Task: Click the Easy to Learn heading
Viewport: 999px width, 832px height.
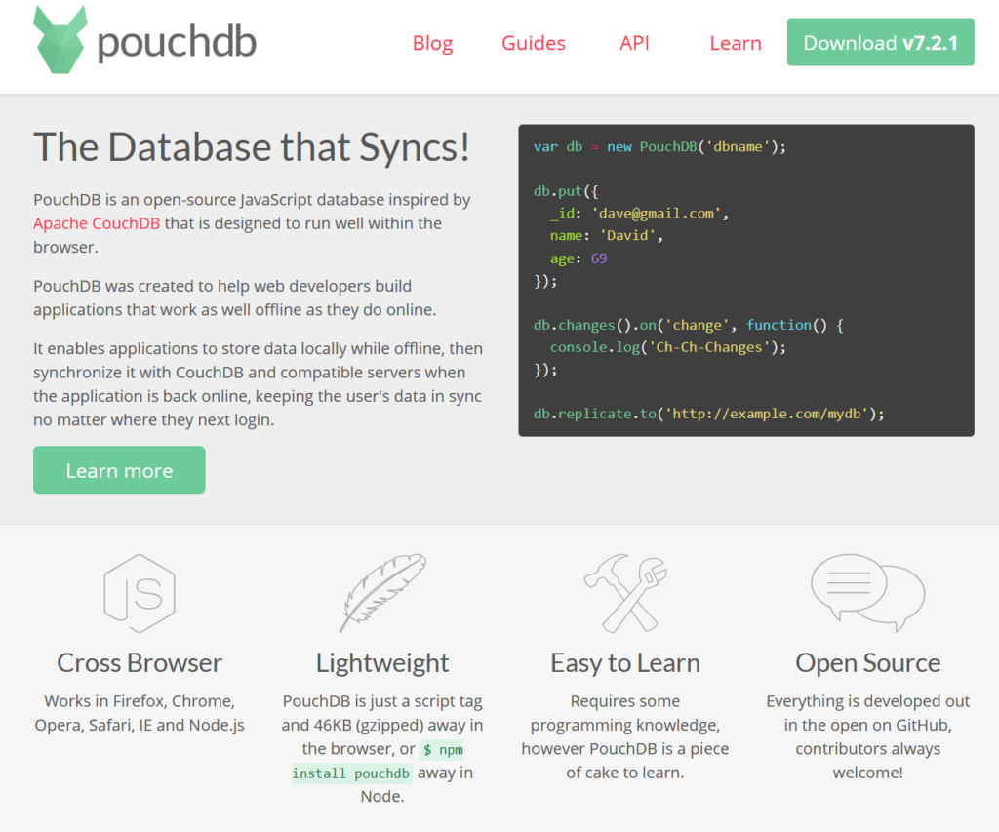Action: pos(624,662)
